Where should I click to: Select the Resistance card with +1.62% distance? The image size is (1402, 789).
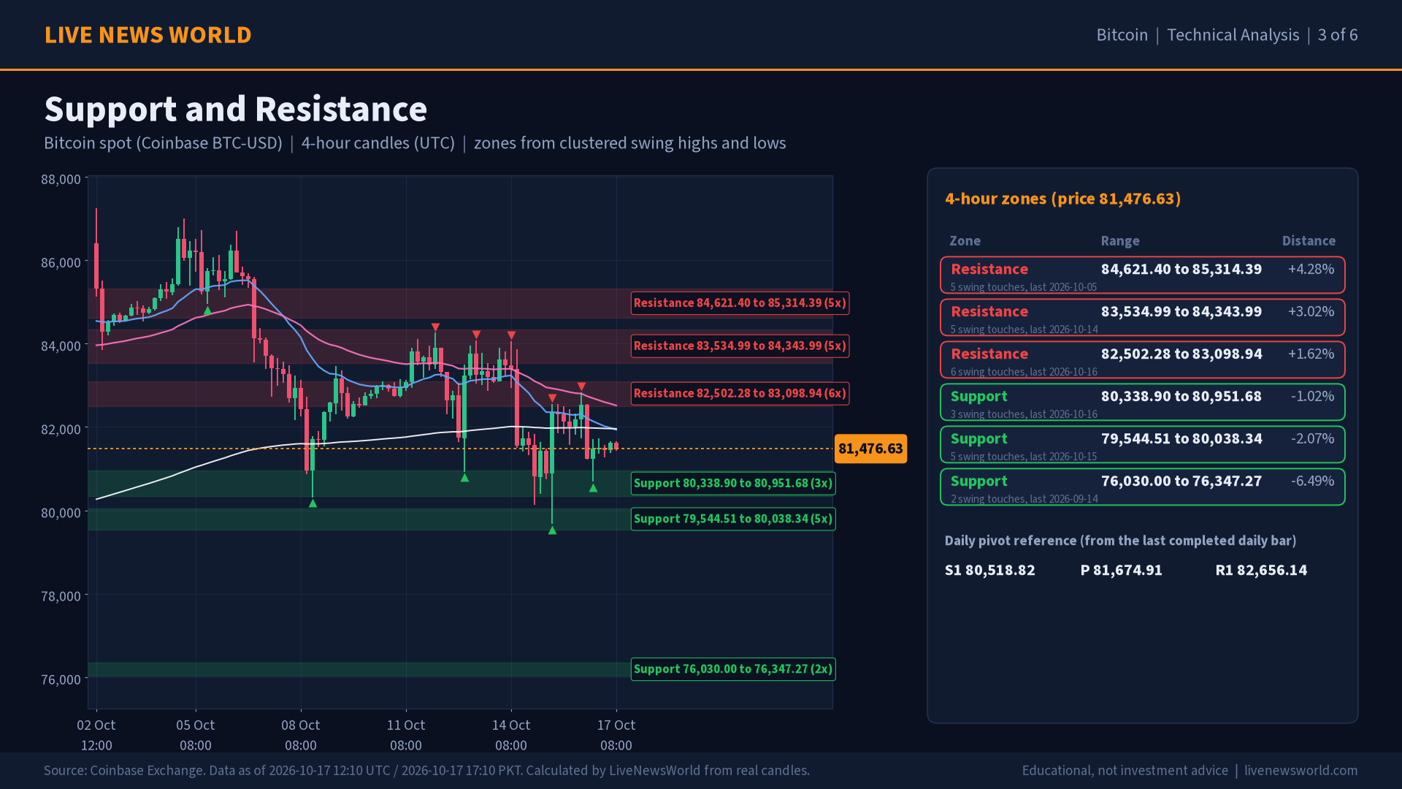click(1142, 360)
